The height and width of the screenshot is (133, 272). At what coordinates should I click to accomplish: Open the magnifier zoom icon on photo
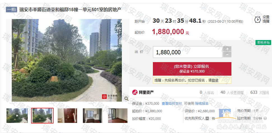pyautogui.click(x=126, y=99)
